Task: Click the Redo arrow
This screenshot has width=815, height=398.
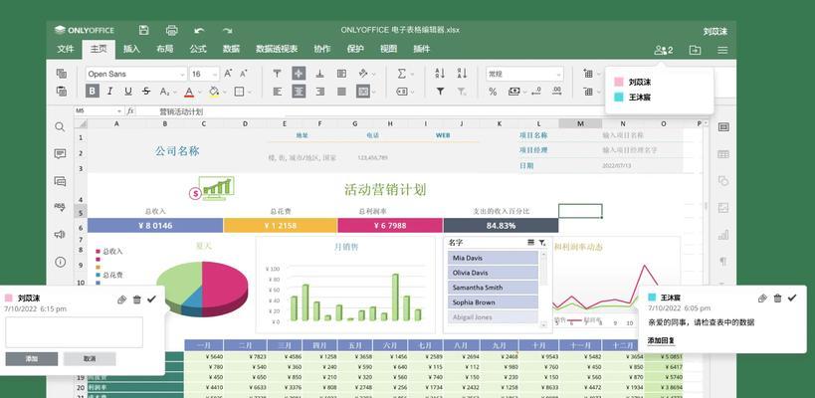Action: [x=227, y=31]
